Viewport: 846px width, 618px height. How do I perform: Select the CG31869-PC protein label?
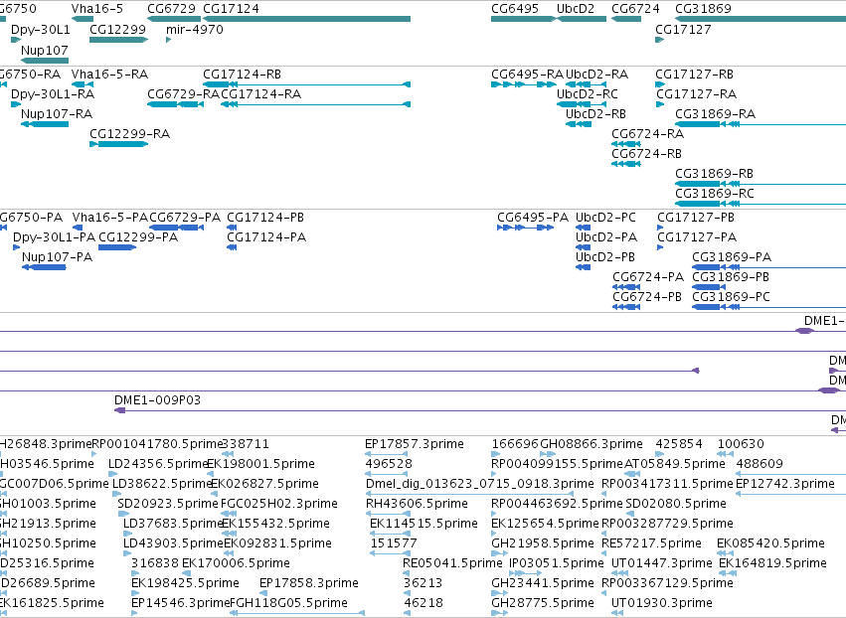(731, 297)
